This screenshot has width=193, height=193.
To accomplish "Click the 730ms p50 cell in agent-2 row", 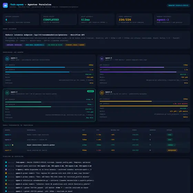I will pyautogui.click(x=84, y=140).
